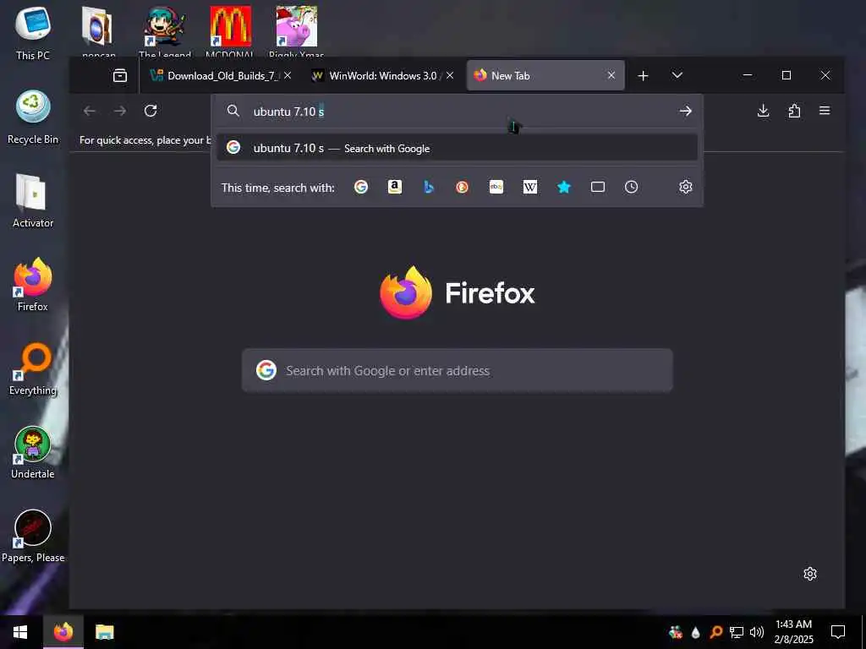Switch to Download_Old_Builds_7 tab
Image resolution: width=866 pixels, height=649 pixels.
click(x=221, y=75)
